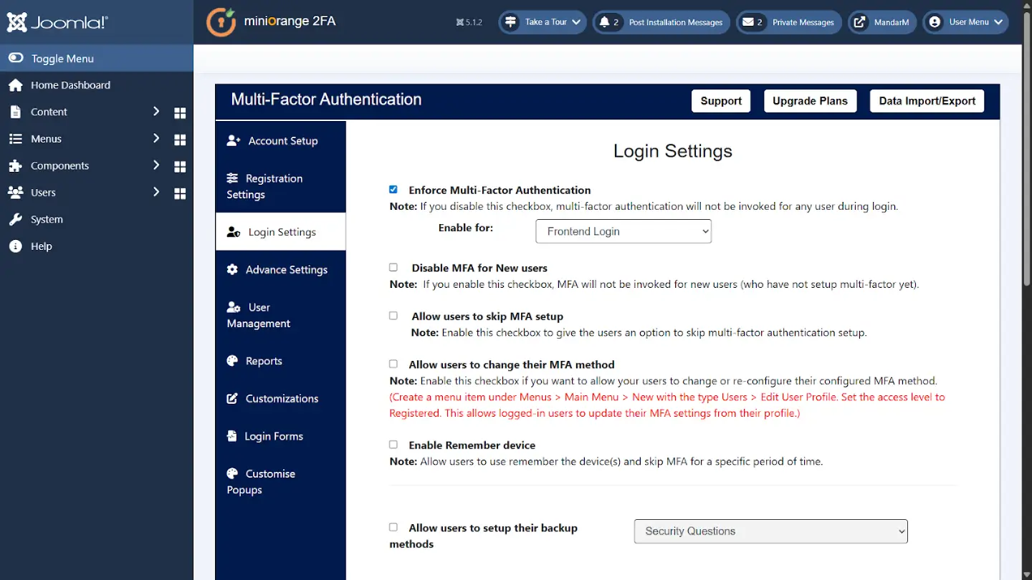The width and height of the screenshot is (1032, 580).
Task: Click the Components puzzle icon
Action: (16, 165)
